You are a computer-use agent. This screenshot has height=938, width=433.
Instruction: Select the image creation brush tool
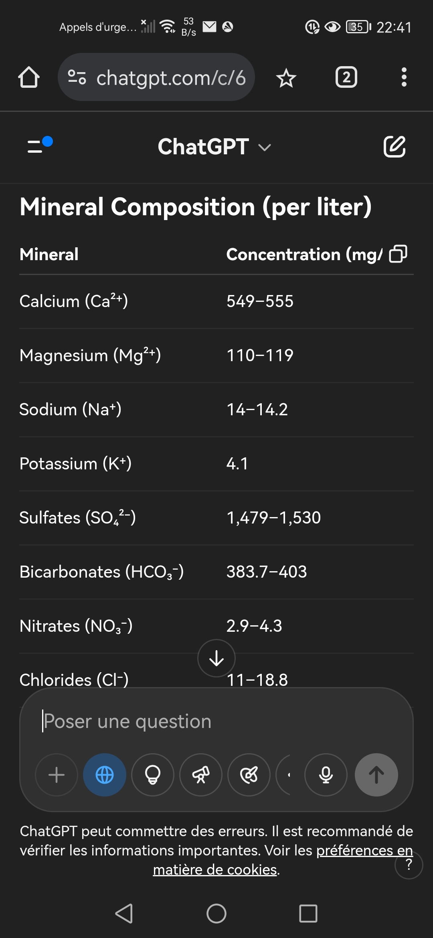[249, 775]
